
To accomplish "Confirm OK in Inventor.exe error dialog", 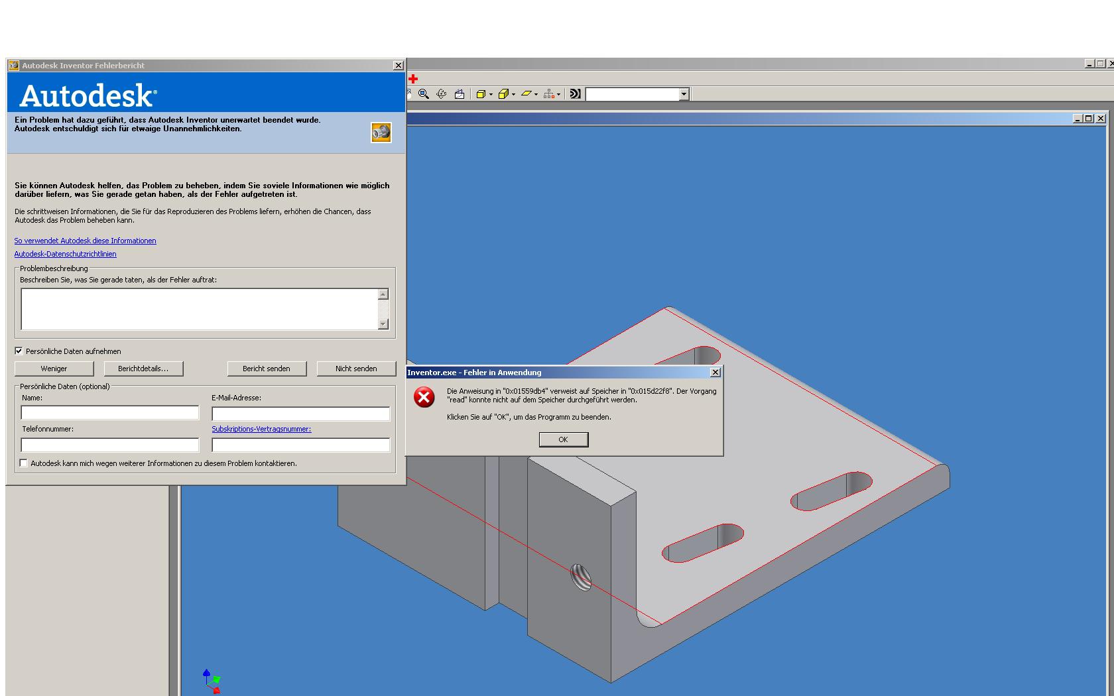I will click(563, 439).
